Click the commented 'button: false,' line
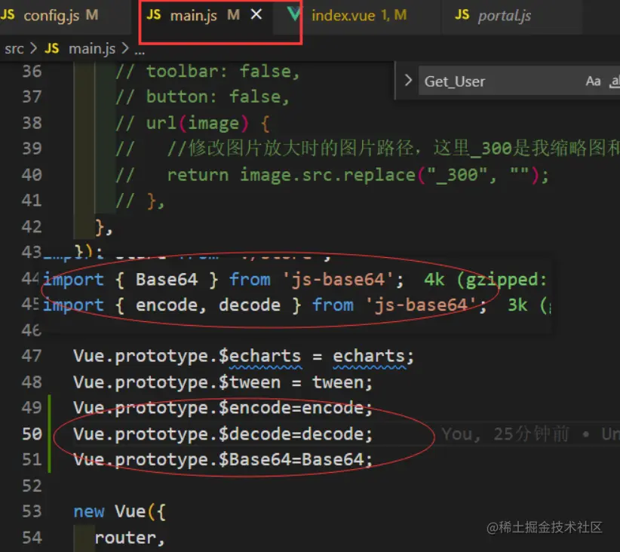The image size is (620, 552). click(202, 97)
